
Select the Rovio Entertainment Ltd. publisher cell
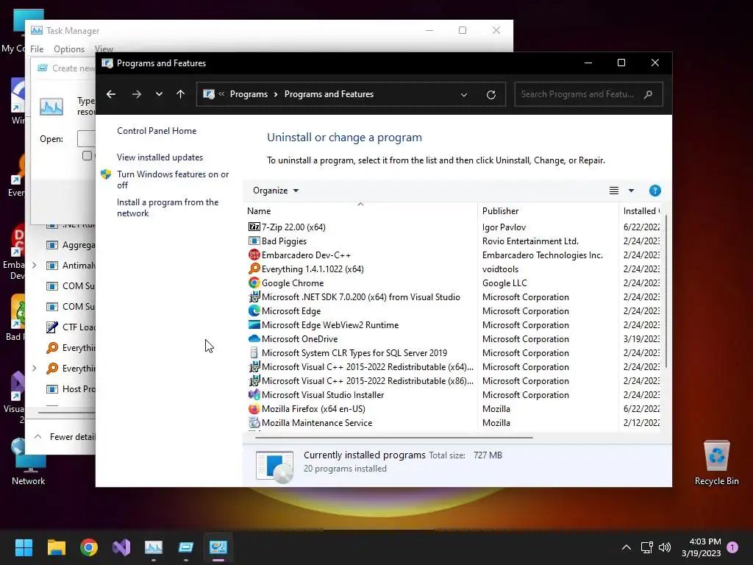click(x=530, y=241)
